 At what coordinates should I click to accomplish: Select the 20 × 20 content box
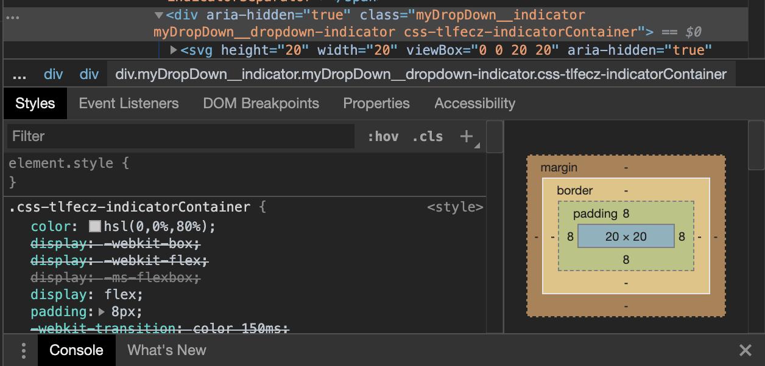point(626,237)
